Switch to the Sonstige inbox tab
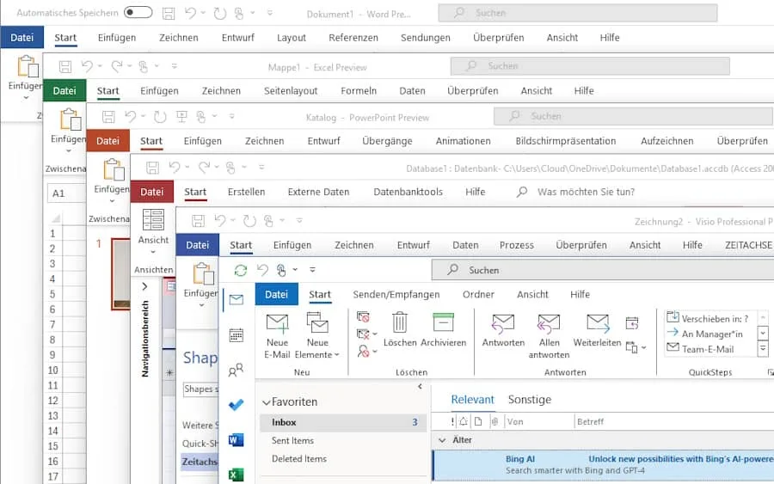774x484 pixels. tap(530, 400)
